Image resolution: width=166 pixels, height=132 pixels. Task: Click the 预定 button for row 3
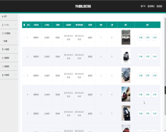[147, 76]
